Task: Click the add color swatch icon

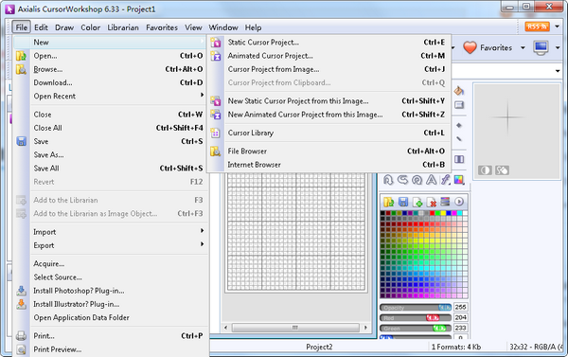Action: pyautogui.click(x=417, y=202)
